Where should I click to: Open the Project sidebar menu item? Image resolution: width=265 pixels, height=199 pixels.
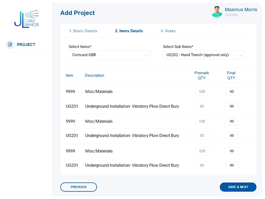point(26,45)
